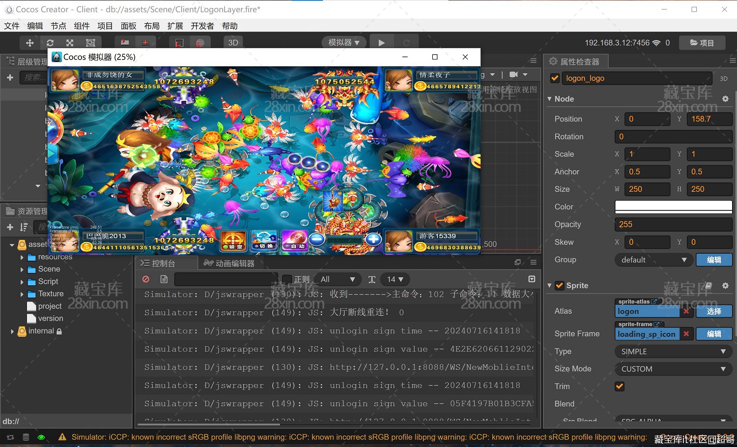Click 选择 button for Atlas
Viewport: 737px width, 447px height.
pyautogui.click(x=714, y=311)
